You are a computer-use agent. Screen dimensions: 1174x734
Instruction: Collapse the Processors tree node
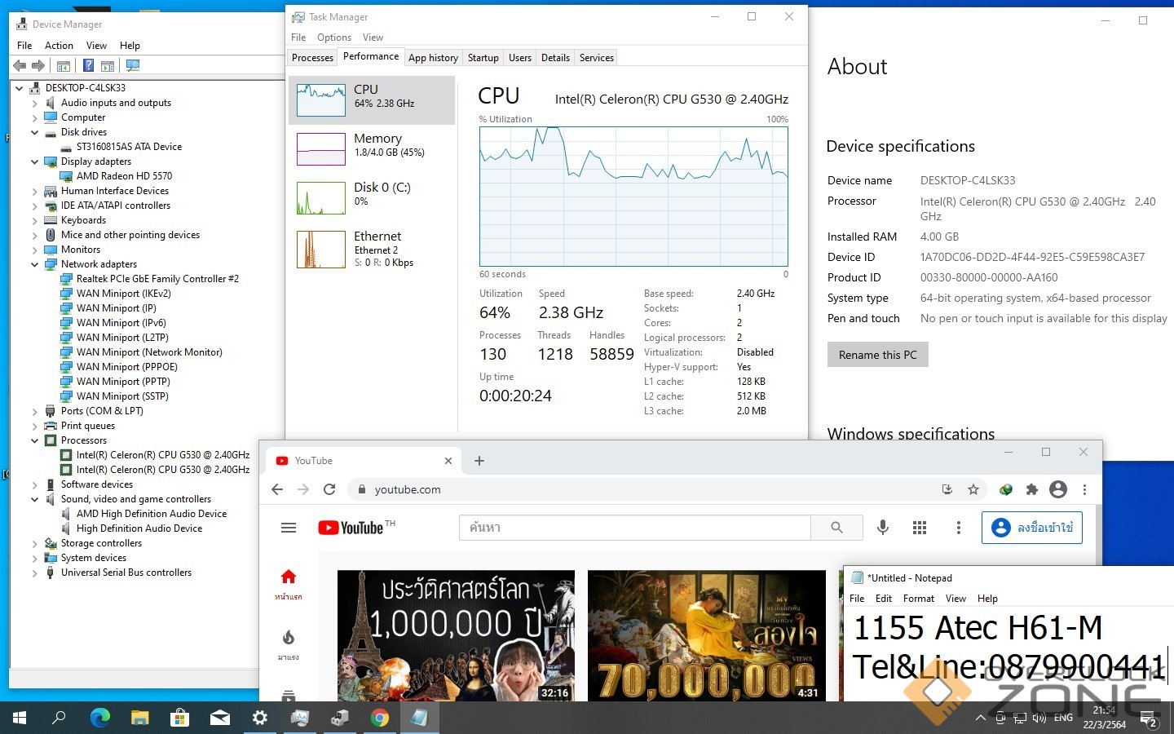[x=35, y=440]
